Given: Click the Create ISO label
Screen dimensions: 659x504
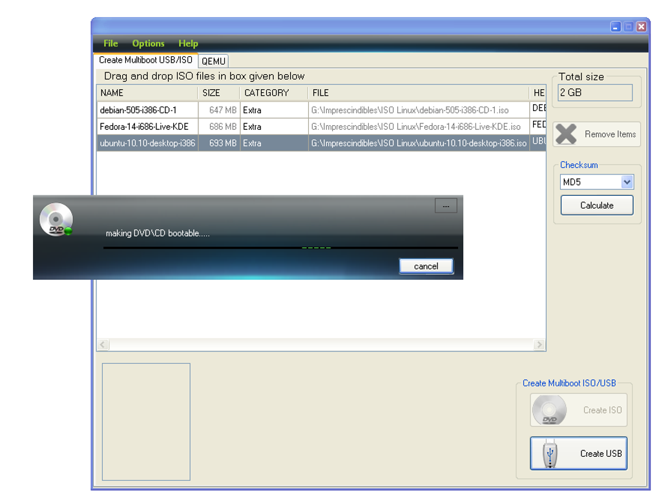Looking at the screenshot, I should tap(602, 410).
